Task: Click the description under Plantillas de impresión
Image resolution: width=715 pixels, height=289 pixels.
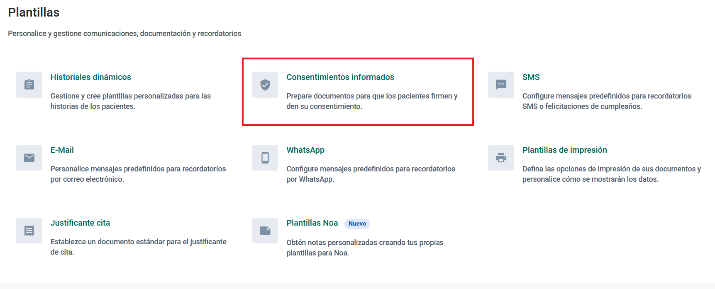Action: (x=611, y=174)
